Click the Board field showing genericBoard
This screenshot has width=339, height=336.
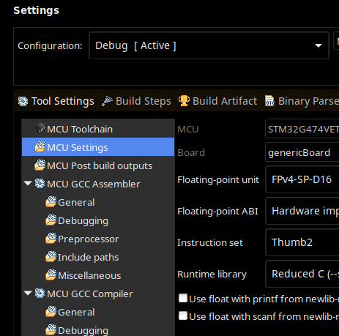tap(302, 152)
